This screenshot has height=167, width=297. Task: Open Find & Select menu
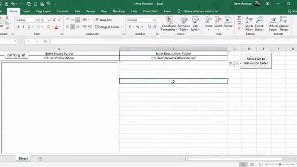259,24
